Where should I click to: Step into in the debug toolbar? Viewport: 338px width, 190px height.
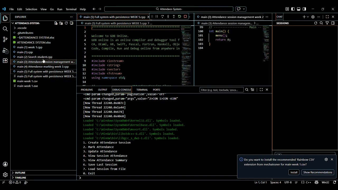tap(168, 16)
